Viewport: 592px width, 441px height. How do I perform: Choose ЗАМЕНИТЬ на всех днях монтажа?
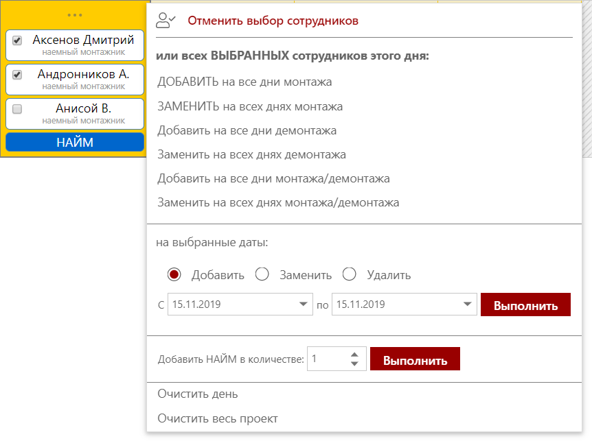(x=250, y=106)
